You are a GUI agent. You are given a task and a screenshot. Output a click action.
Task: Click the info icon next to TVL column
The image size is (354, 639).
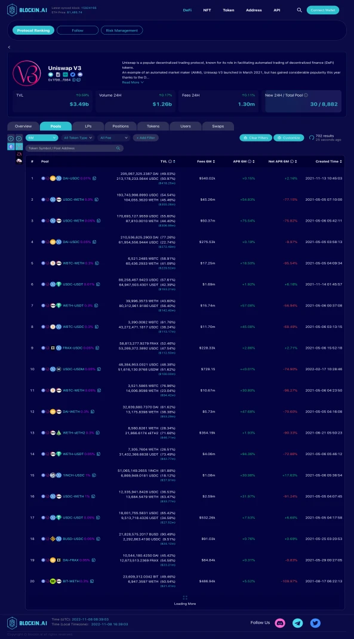click(170, 161)
